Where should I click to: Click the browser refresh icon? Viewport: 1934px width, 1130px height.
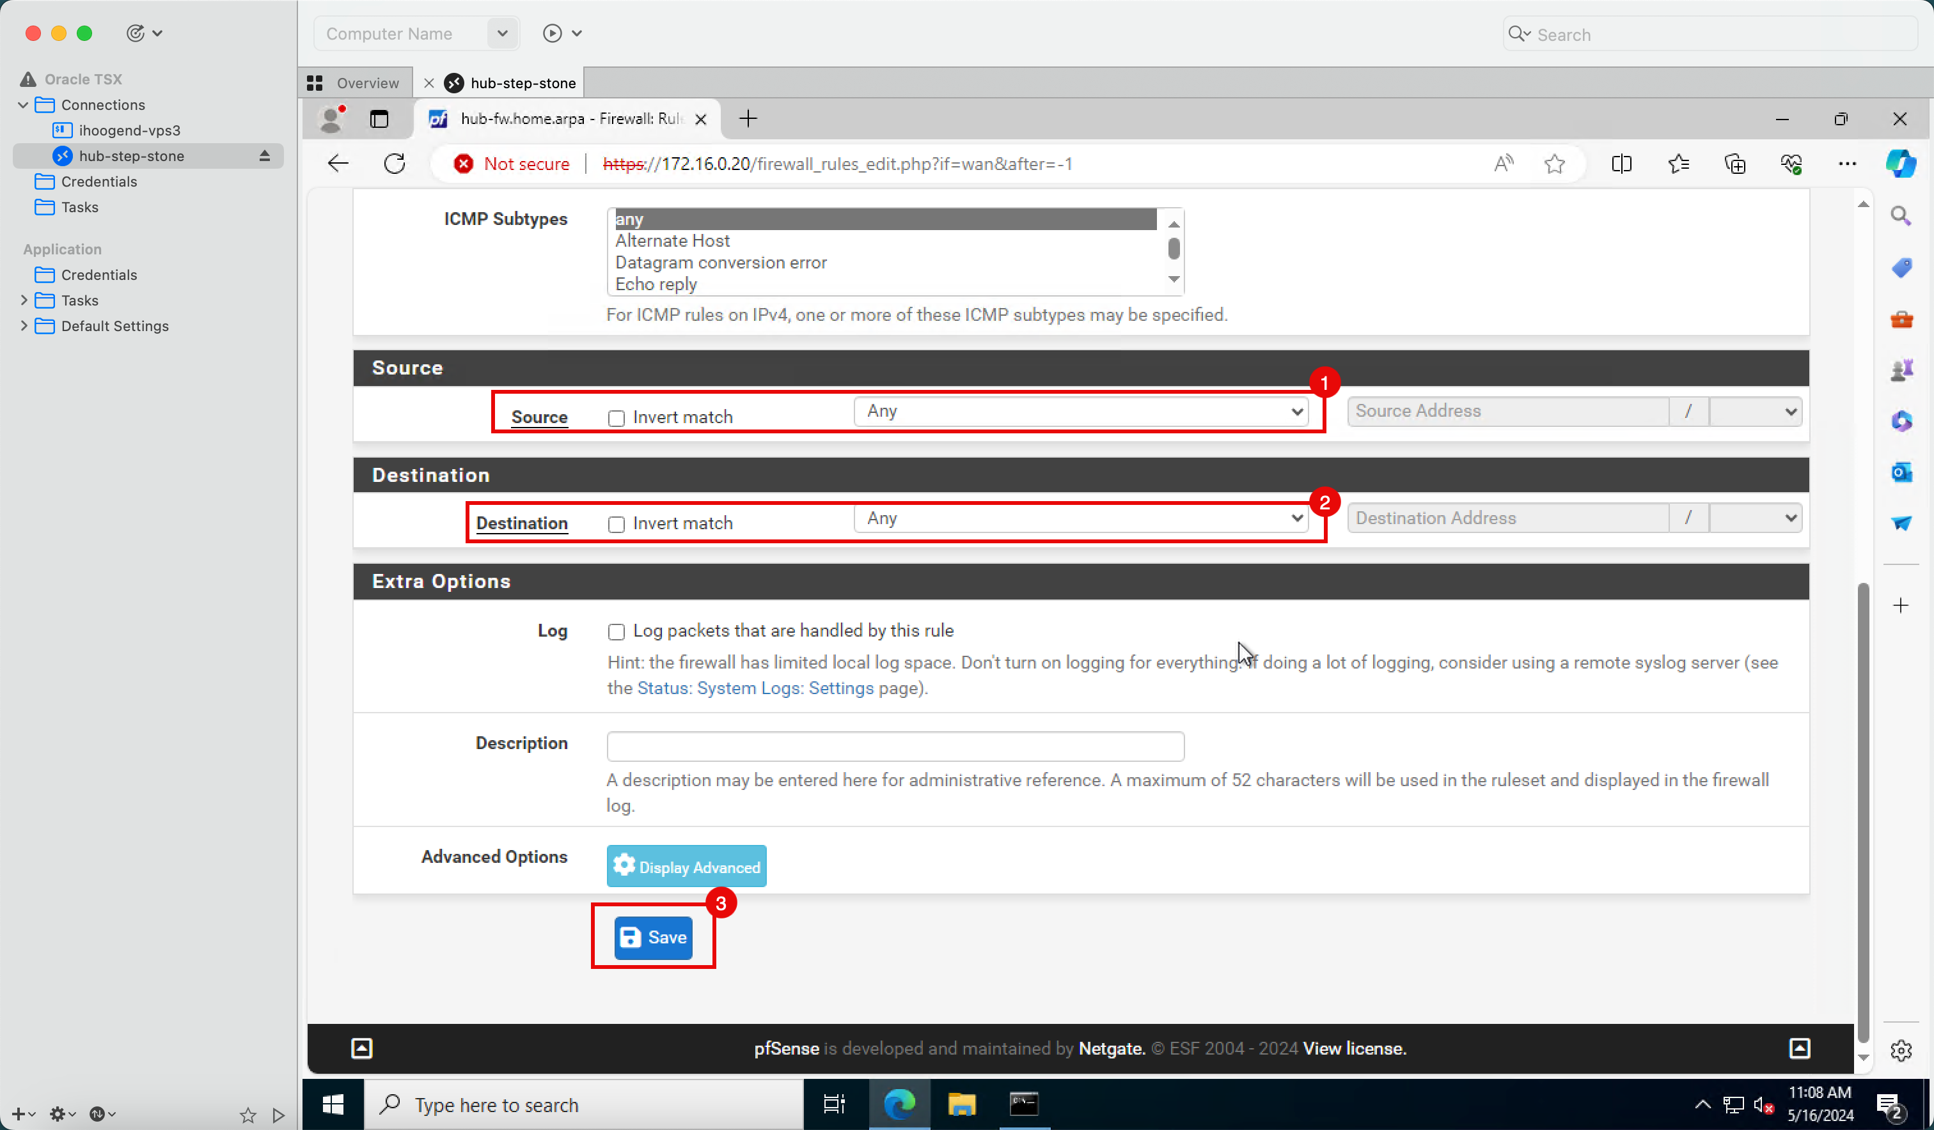pyautogui.click(x=395, y=164)
